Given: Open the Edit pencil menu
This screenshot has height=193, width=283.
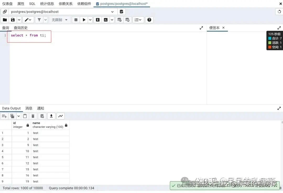Looking at the screenshot, I should pyautogui.click(x=28, y=20).
